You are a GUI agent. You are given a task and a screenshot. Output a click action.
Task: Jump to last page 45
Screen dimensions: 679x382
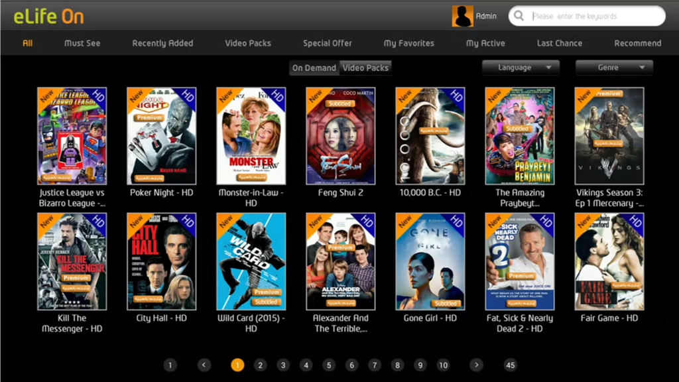coord(511,365)
